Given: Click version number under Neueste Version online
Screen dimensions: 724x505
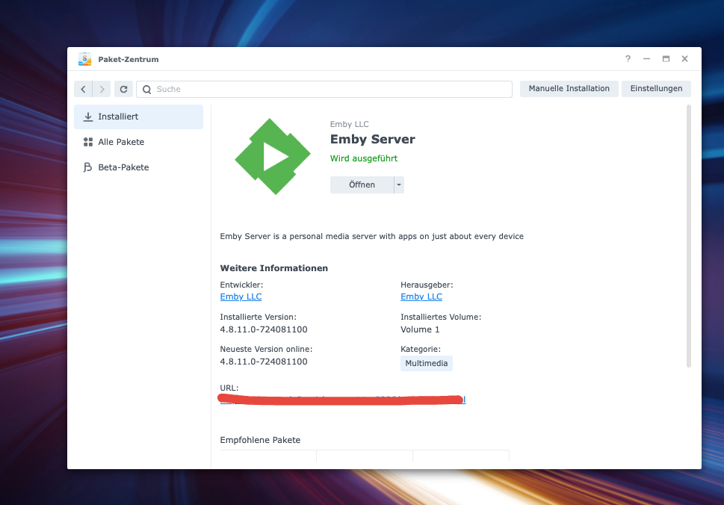Looking at the screenshot, I should pos(264,362).
